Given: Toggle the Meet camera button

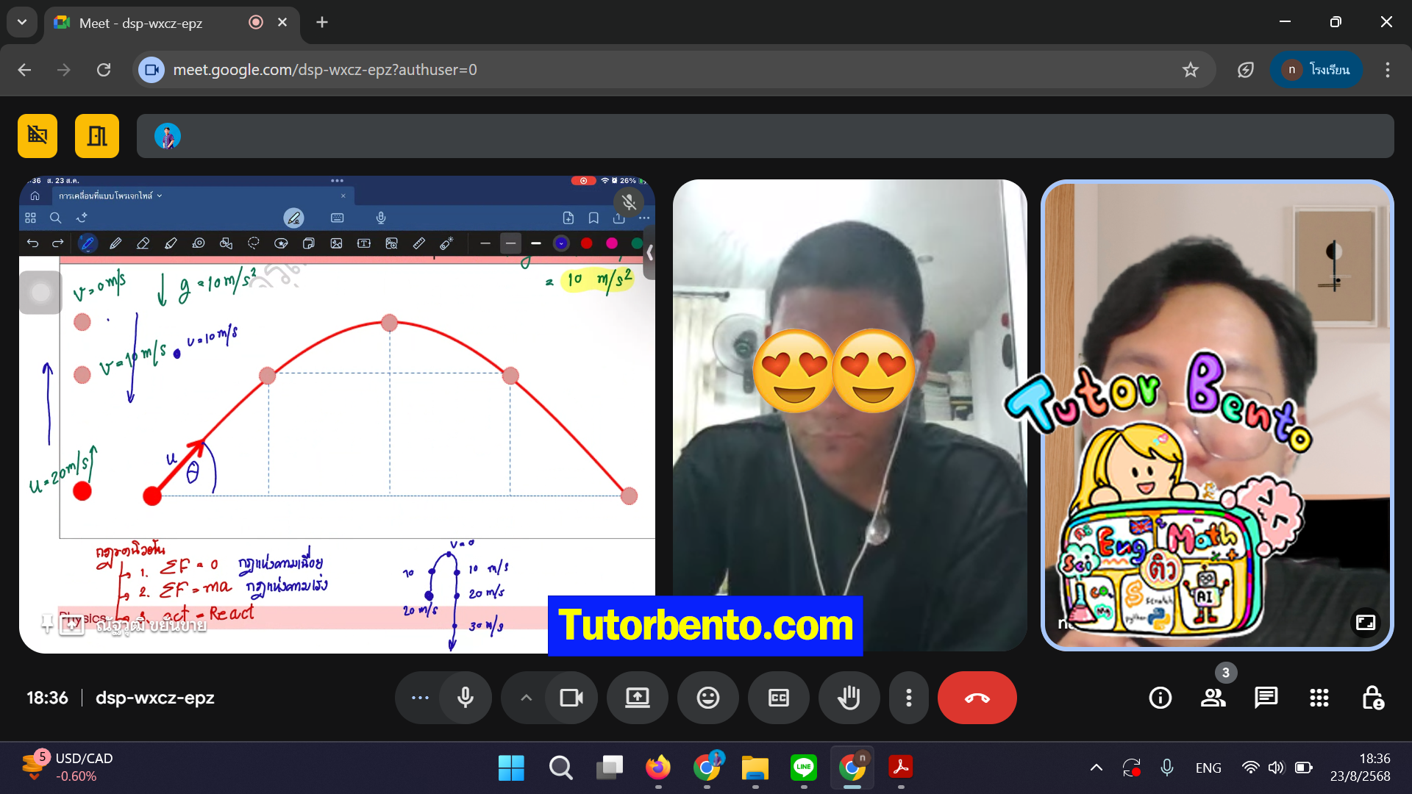Looking at the screenshot, I should tap(571, 698).
